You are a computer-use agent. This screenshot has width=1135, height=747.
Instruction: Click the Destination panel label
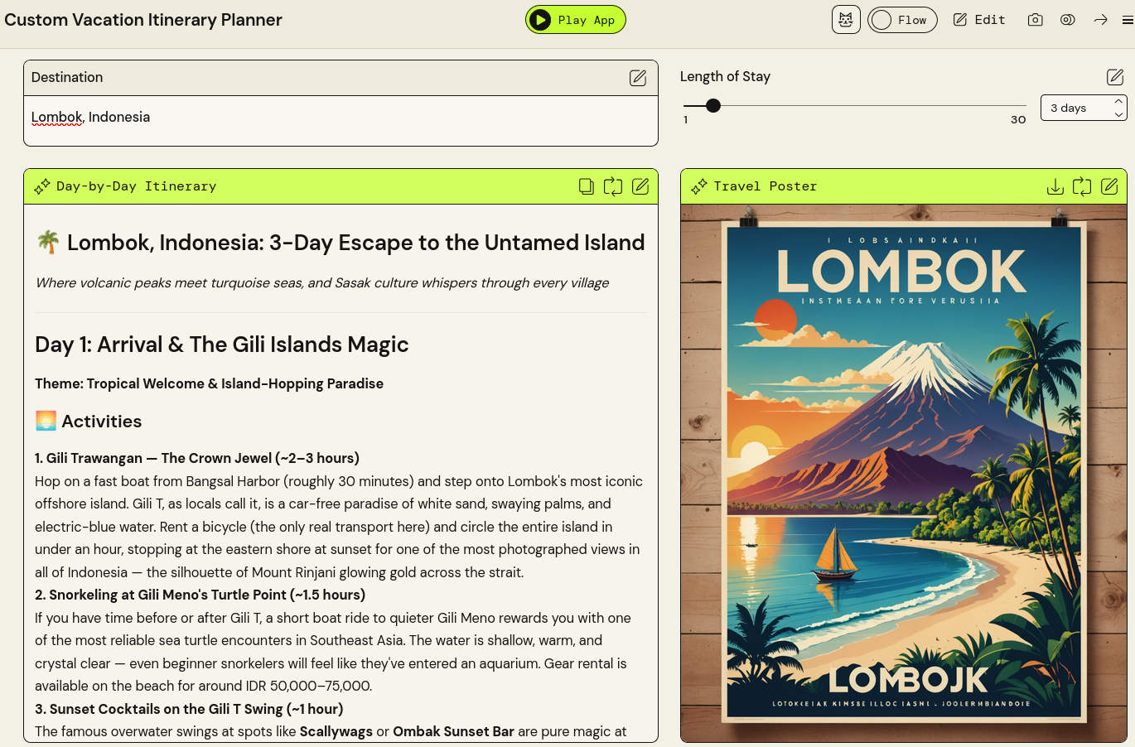[67, 77]
